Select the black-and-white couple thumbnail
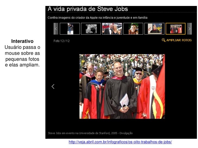Image resolution: width=198 pixels, height=148 pixels. point(91,29)
